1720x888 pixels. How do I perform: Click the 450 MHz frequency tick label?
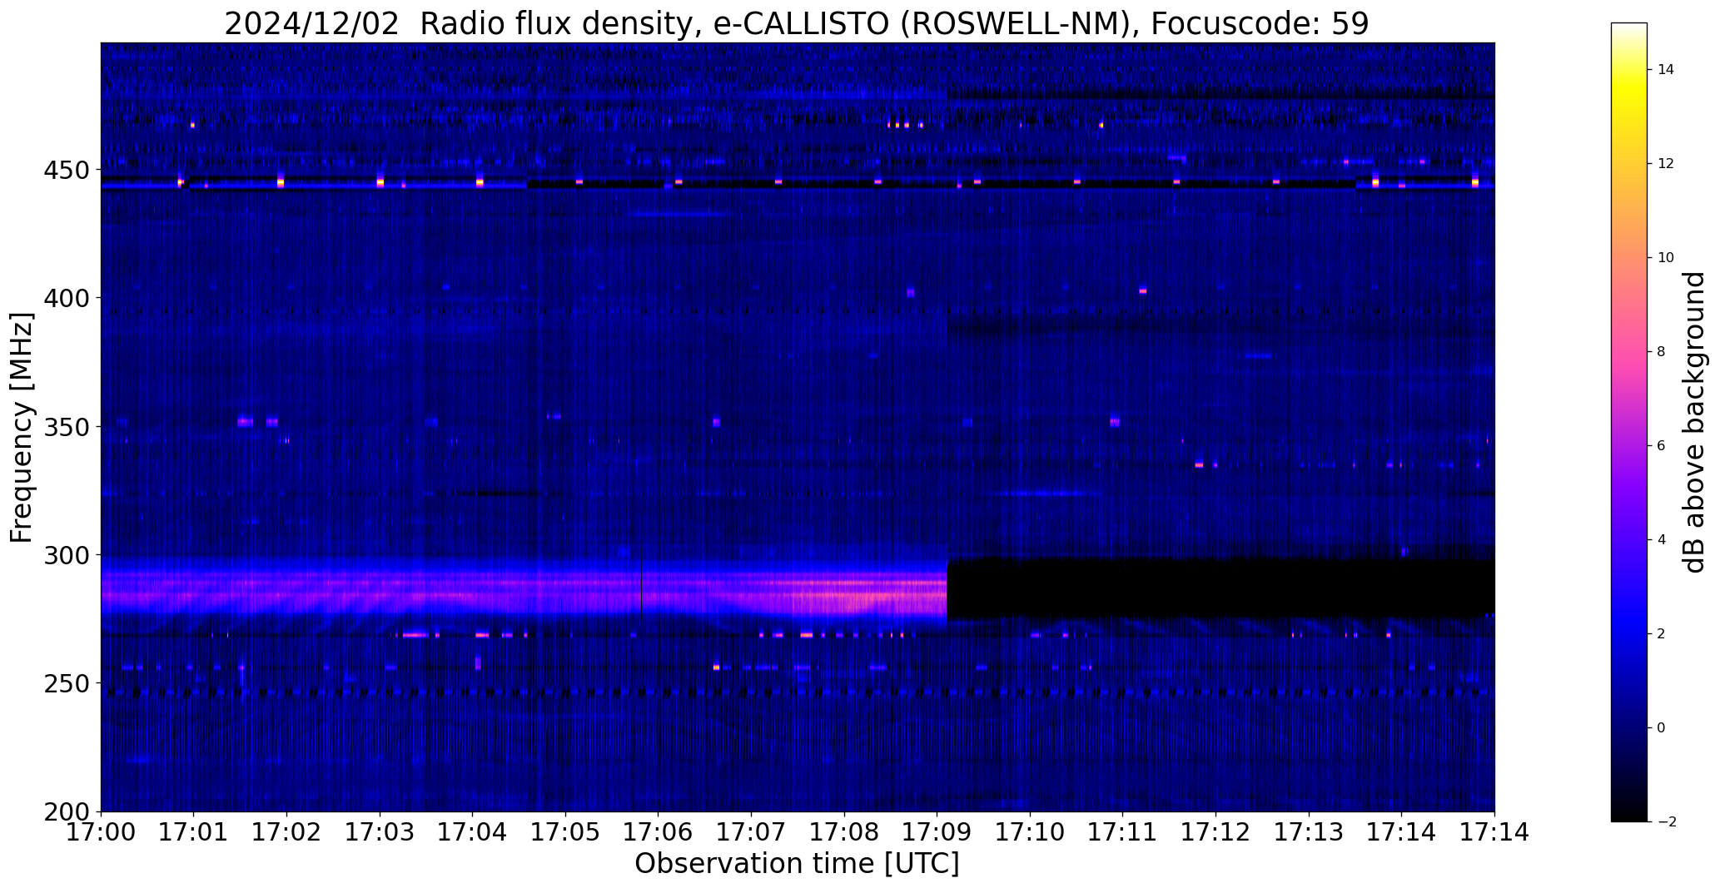65,170
